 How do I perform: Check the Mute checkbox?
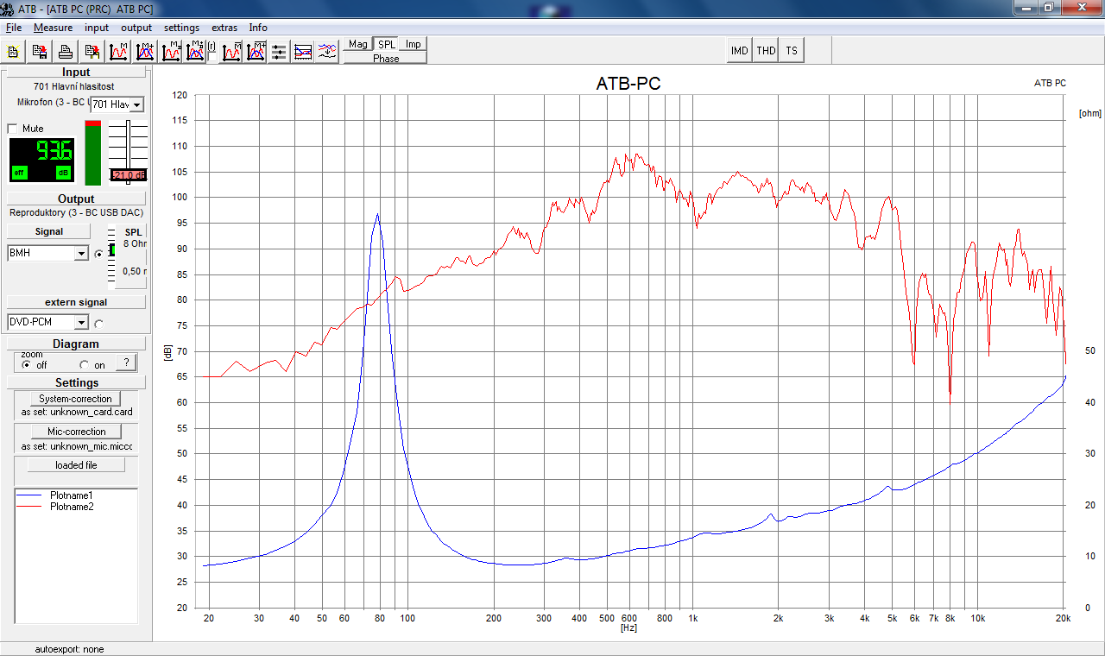pyautogui.click(x=12, y=129)
